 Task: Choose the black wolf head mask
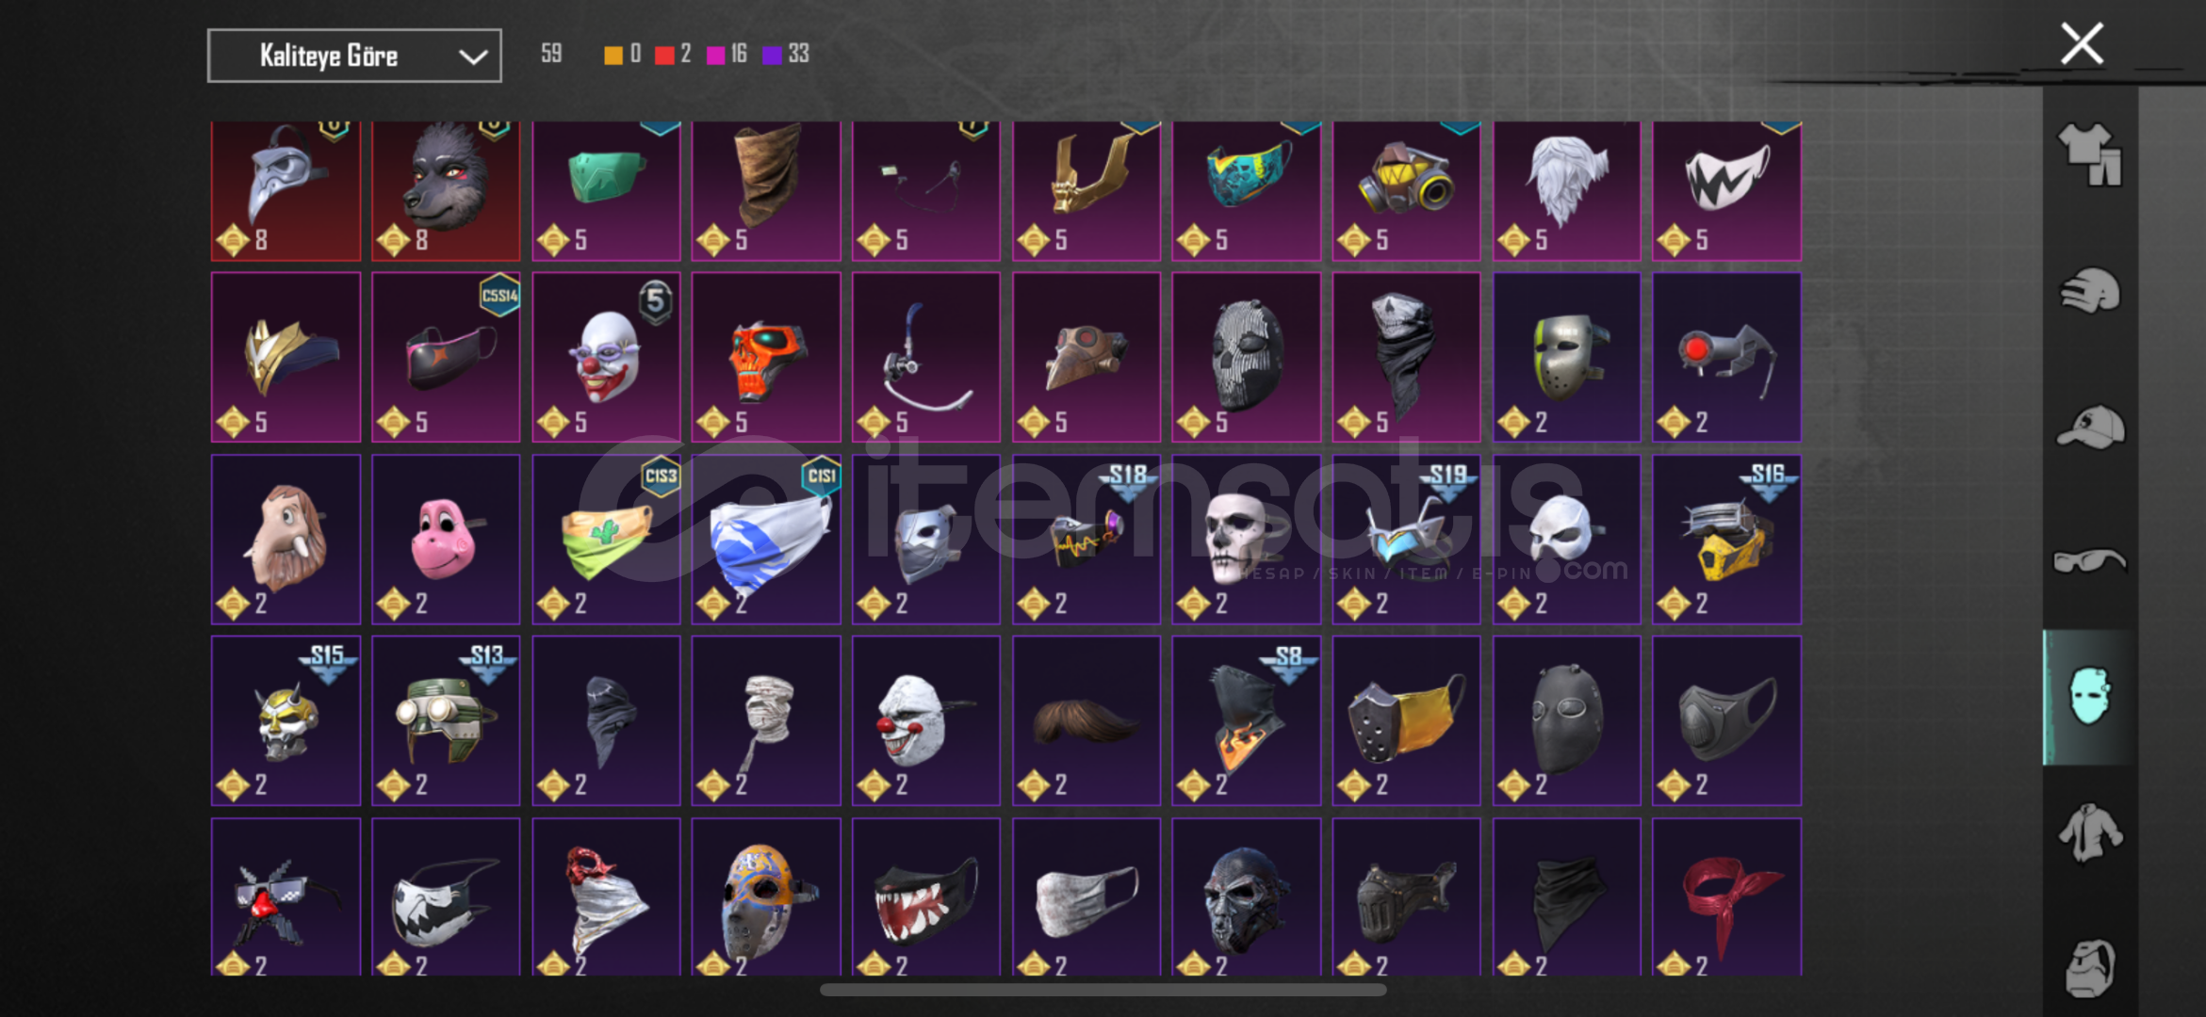click(446, 190)
